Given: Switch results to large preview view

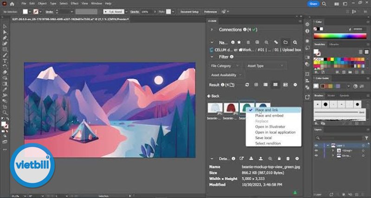Looking at the screenshot, I should [285, 85].
